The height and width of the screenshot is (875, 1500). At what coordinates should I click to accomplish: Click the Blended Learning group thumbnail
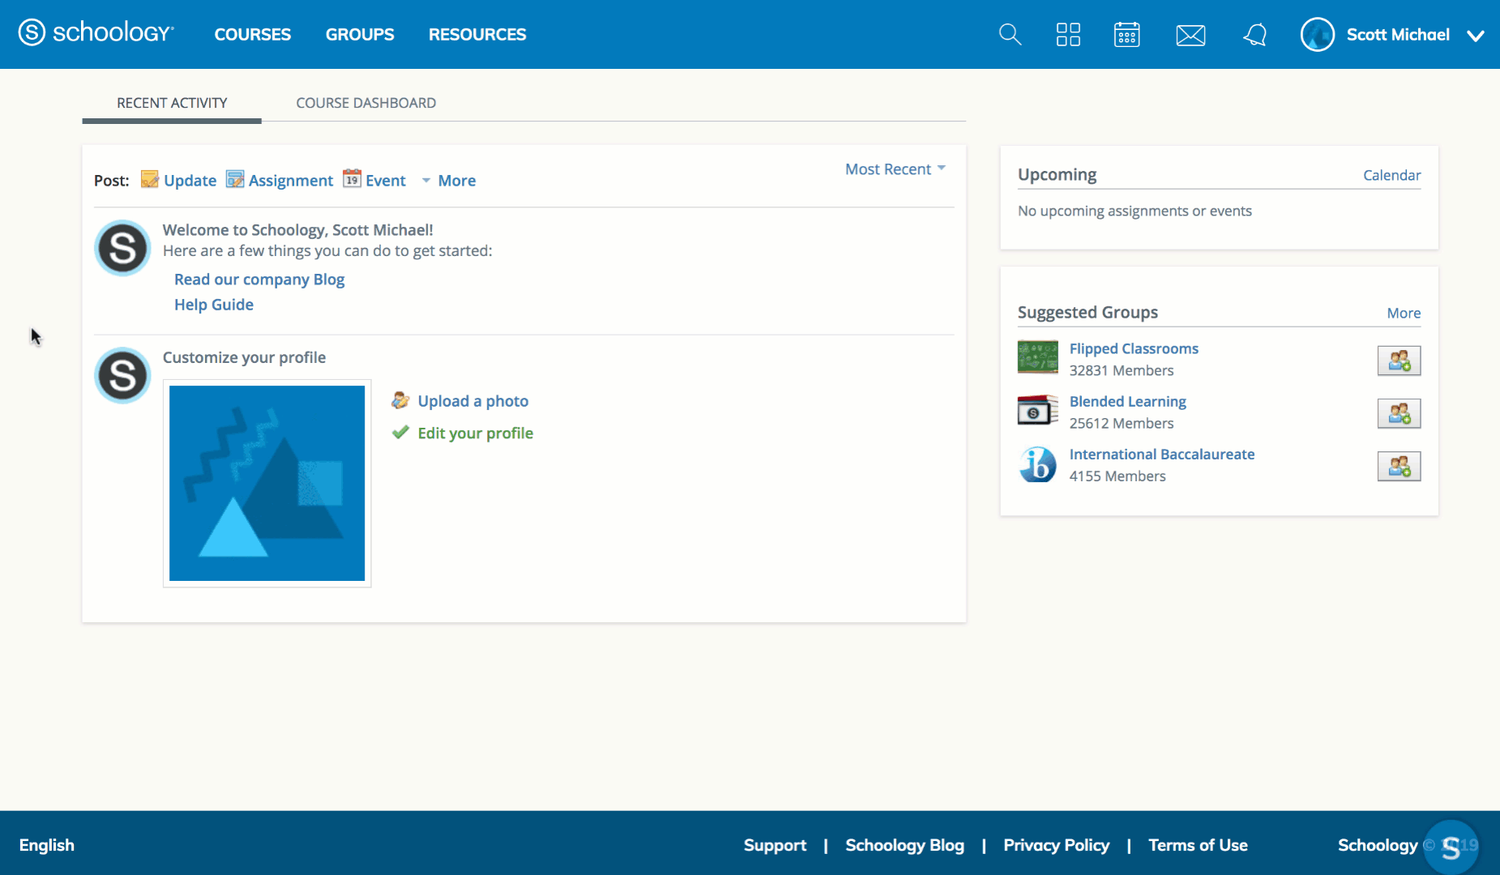(x=1037, y=410)
